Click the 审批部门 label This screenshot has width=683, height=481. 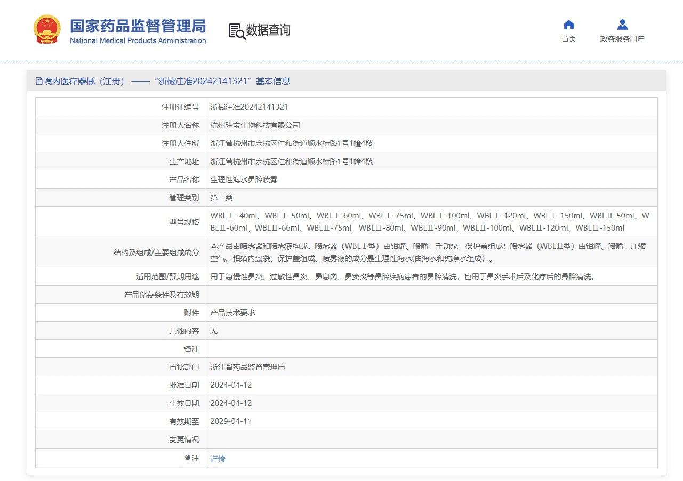click(184, 367)
